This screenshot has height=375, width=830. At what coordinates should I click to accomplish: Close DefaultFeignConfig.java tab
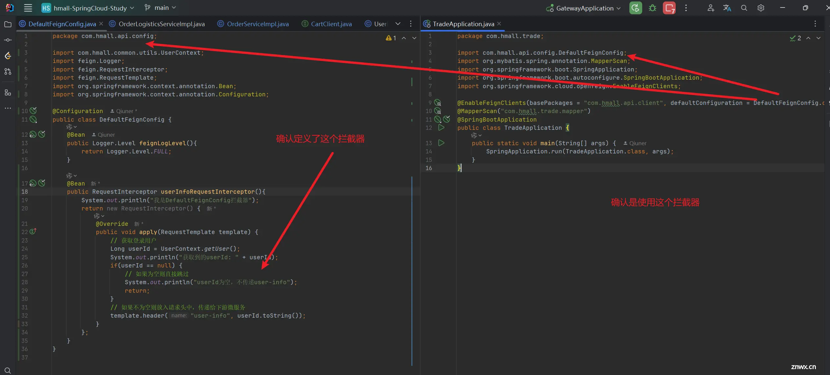click(x=101, y=24)
